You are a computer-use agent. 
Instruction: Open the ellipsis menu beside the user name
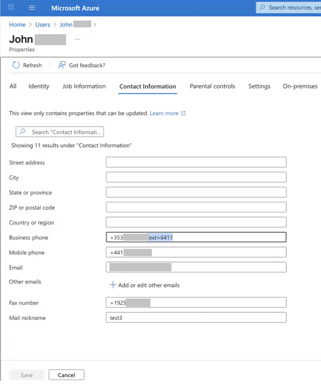point(78,39)
